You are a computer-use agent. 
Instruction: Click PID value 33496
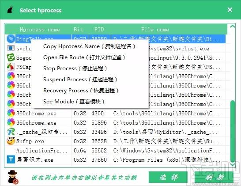coord(99,132)
